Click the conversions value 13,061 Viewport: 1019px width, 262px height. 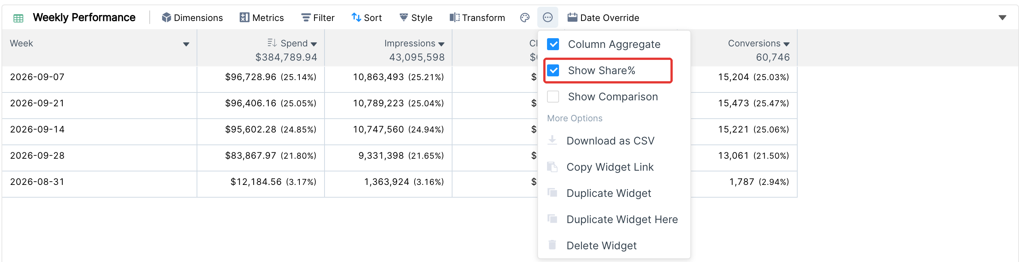click(x=733, y=155)
